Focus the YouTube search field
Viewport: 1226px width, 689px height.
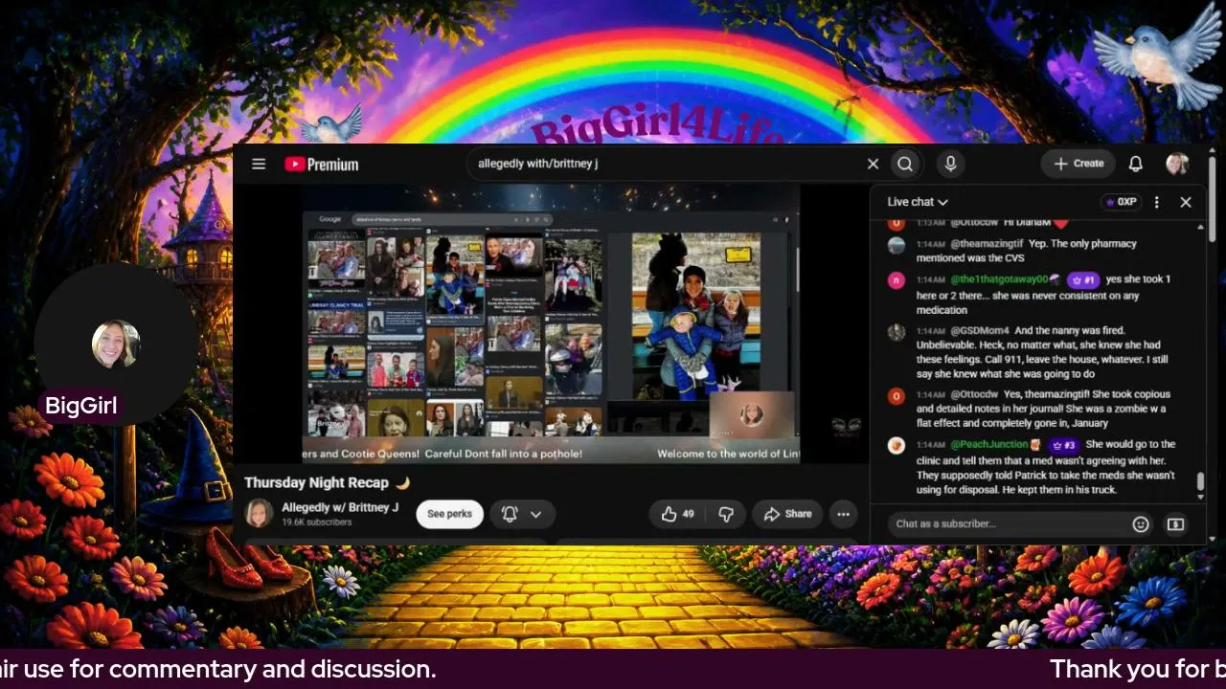pyautogui.click(x=666, y=164)
